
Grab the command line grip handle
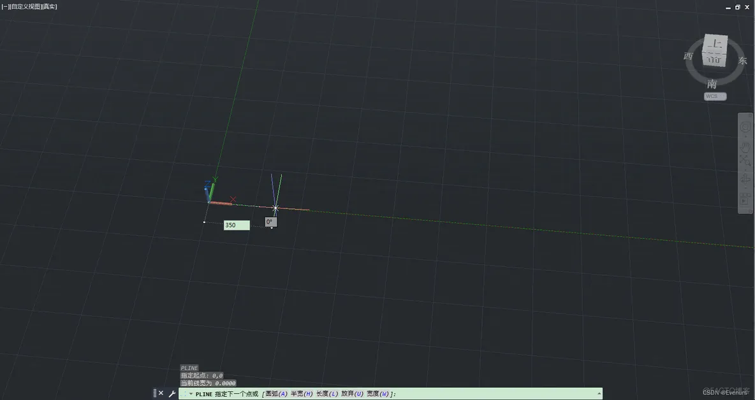154,393
